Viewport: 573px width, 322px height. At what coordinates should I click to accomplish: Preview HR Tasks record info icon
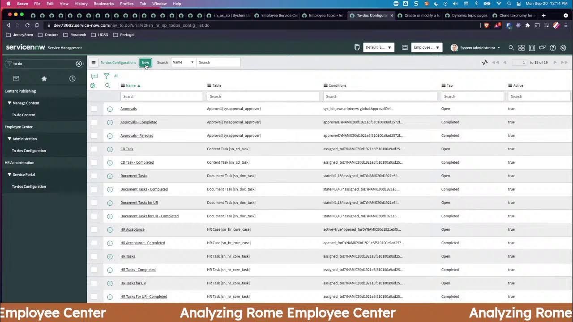coord(110,256)
